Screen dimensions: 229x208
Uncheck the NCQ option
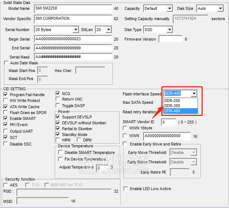[x=58, y=94]
